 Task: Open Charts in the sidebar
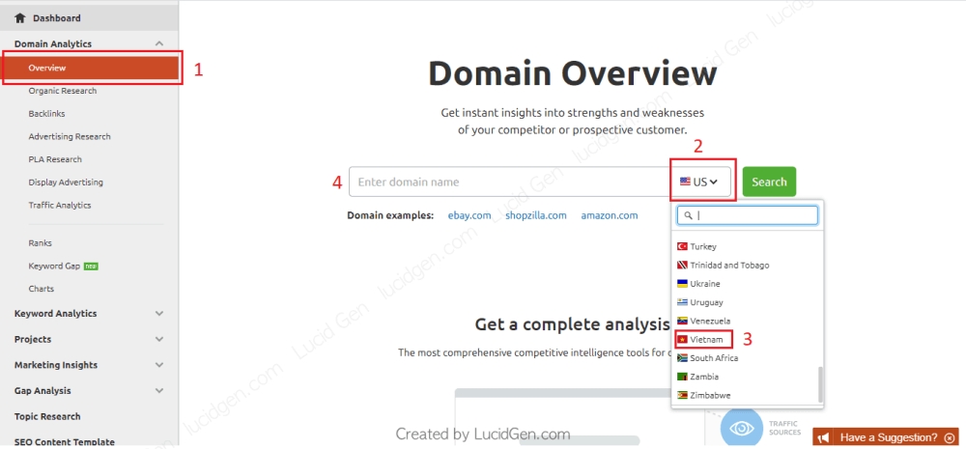(41, 289)
